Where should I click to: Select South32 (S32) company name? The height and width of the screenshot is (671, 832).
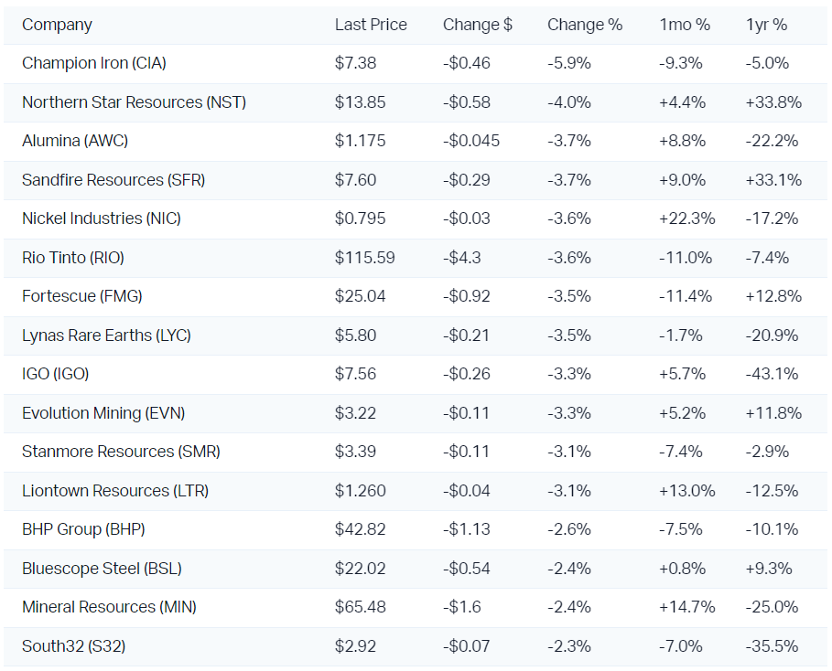click(x=74, y=646)
